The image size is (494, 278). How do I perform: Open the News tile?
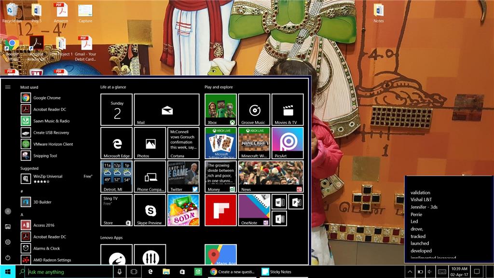click(x=271, y=177)
